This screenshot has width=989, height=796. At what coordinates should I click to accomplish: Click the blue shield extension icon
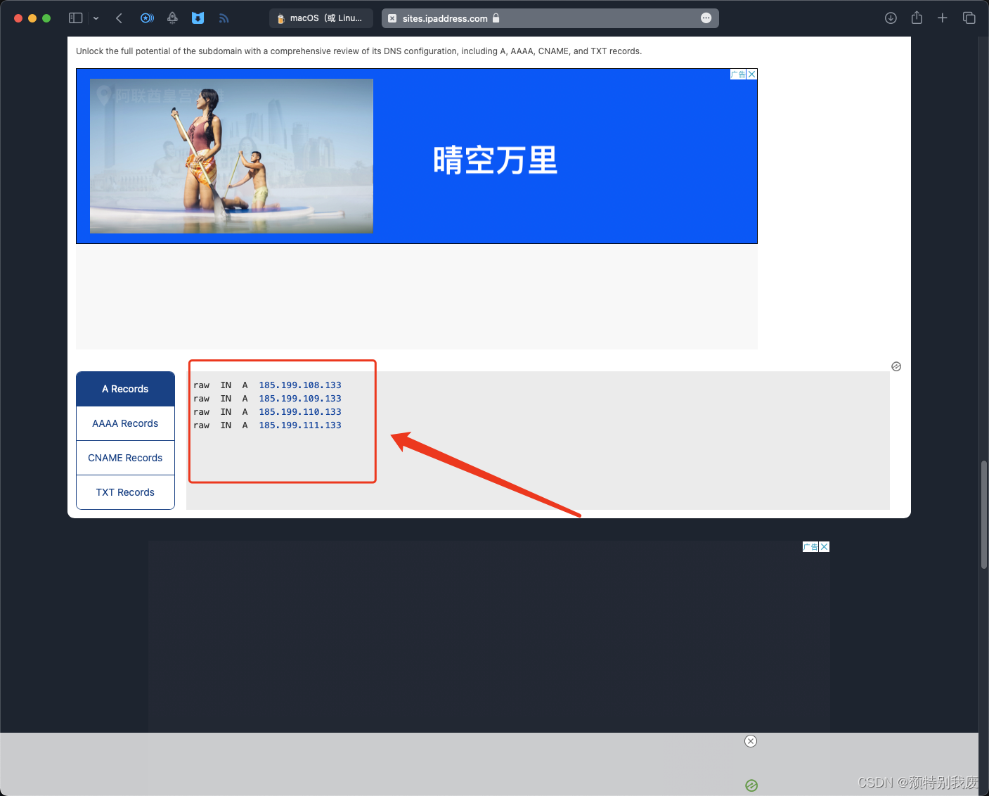[x=198, y=18]
